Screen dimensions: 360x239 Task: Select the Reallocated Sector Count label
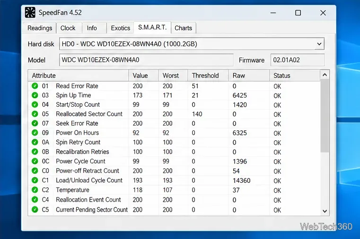(89, 114)
